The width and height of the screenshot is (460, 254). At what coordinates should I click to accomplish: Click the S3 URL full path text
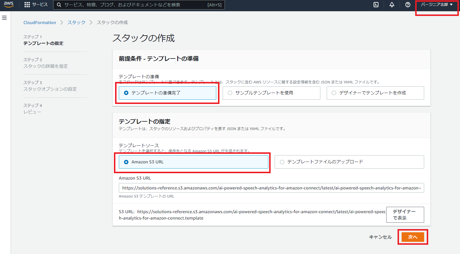[252, 215]
